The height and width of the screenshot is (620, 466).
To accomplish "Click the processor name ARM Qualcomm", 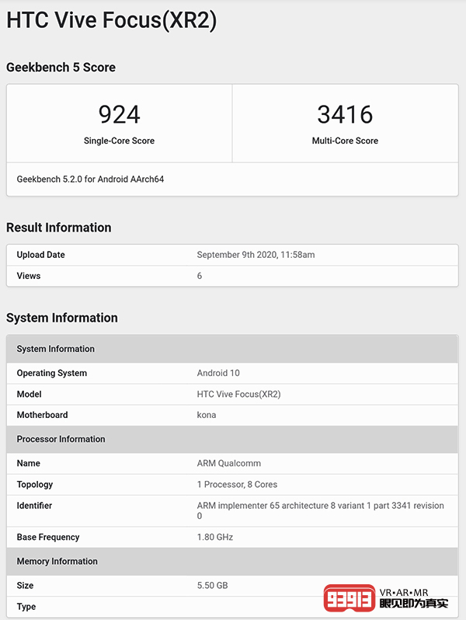I will click(228, 463).
